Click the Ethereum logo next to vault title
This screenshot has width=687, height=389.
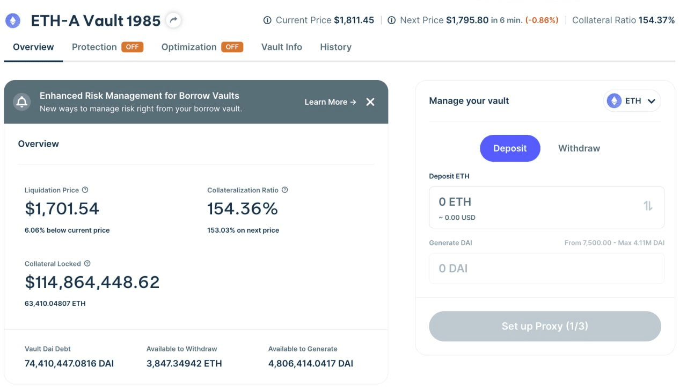click(13, 21)
